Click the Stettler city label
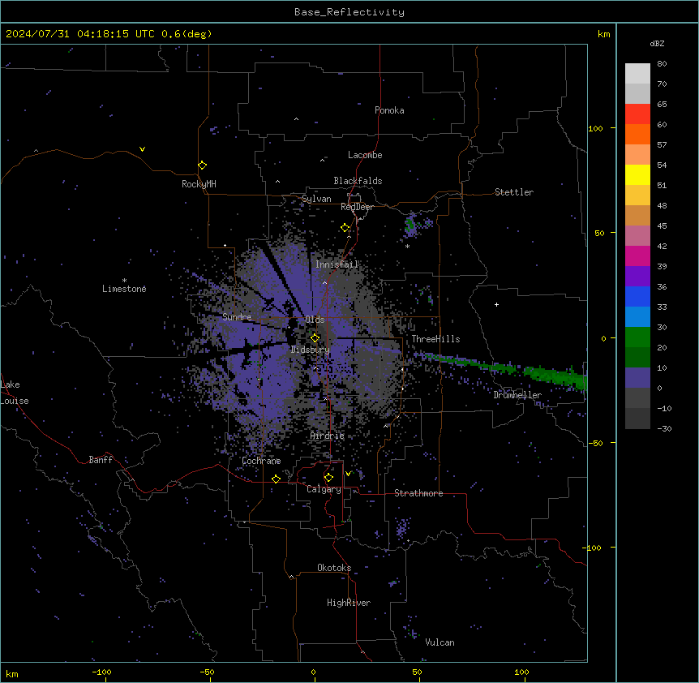 514,192
